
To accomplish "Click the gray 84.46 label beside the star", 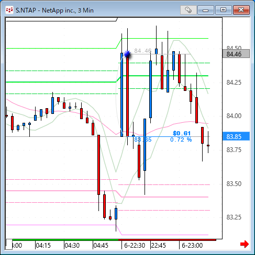I will click(143, 51).
